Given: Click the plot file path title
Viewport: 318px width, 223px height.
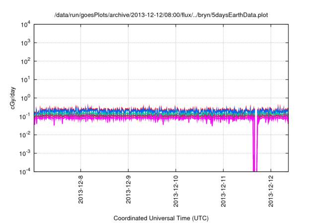Looking at the screenshot, I should click(161, 15).
